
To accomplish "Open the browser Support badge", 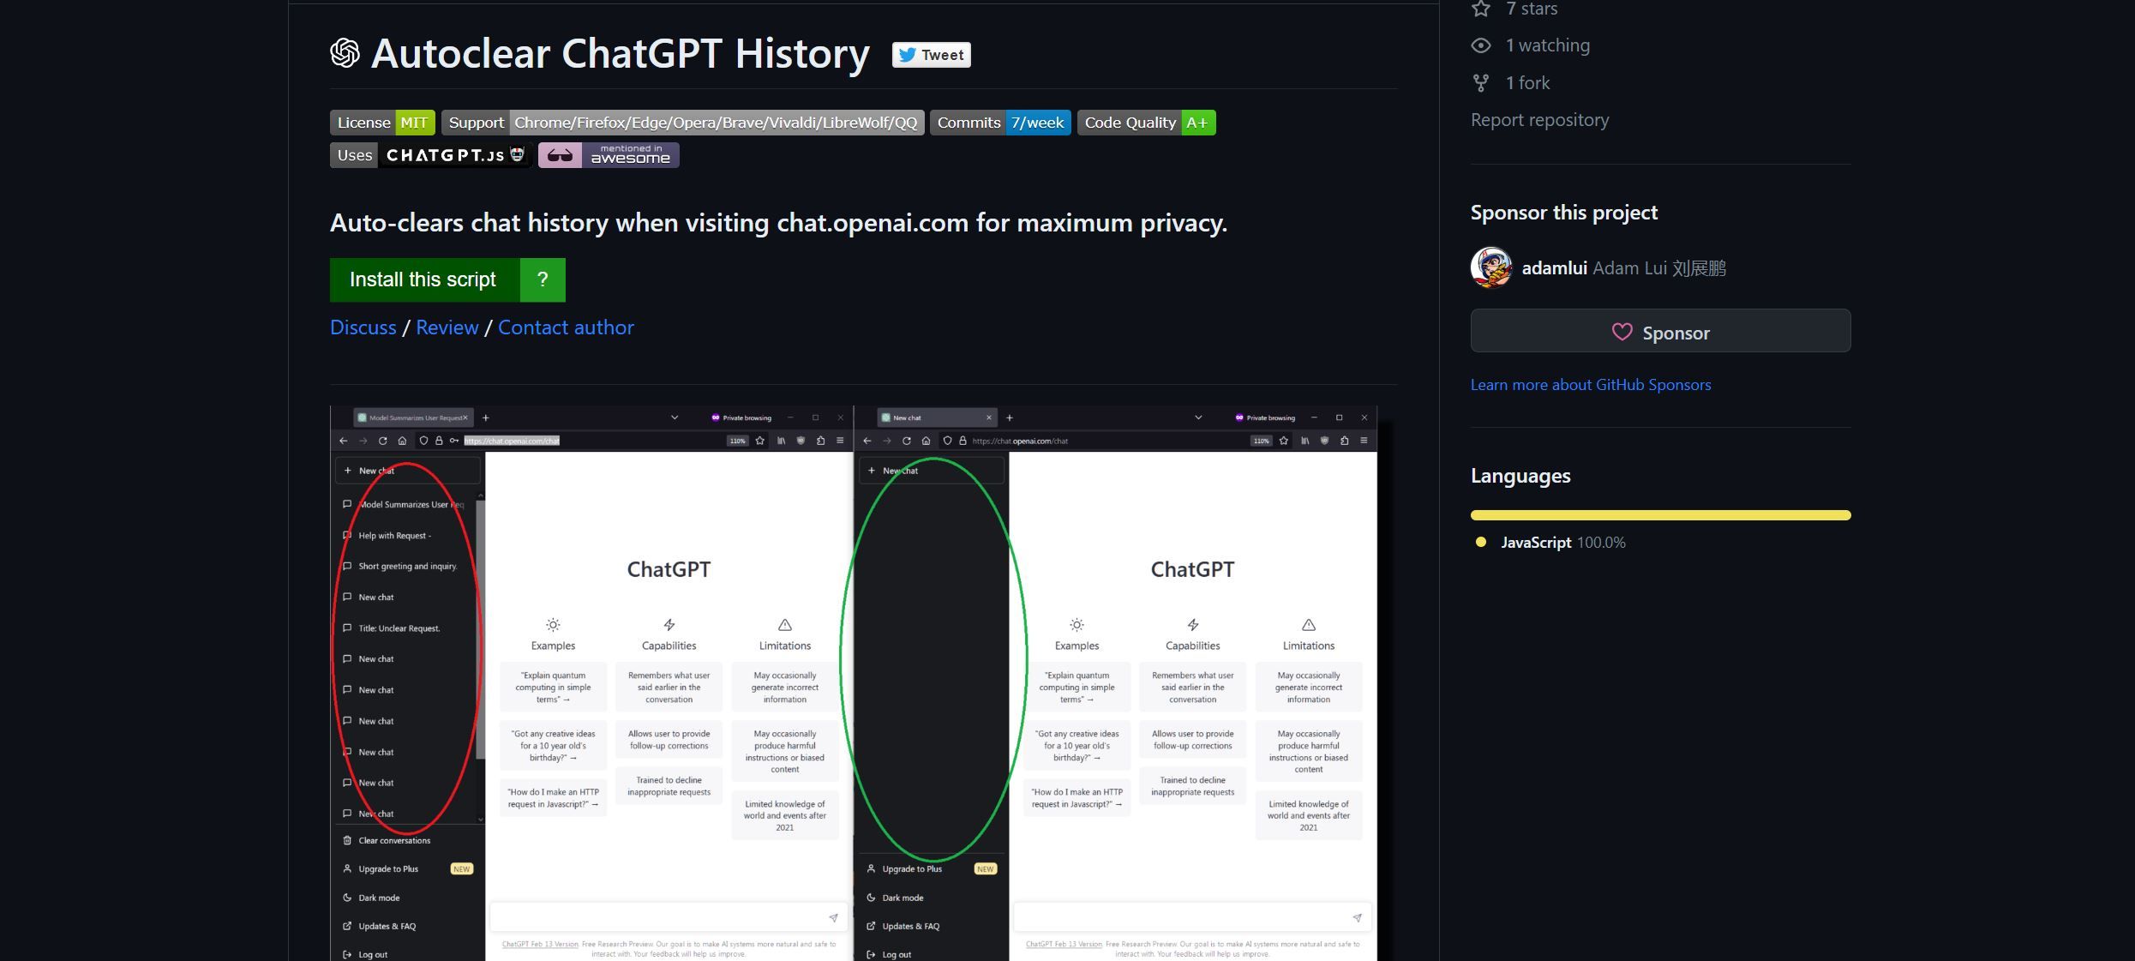I will (x=682, y=123).
